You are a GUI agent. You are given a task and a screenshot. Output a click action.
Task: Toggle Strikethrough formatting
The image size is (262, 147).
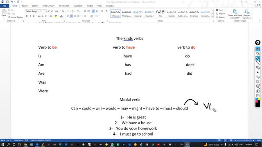(39, 16)
